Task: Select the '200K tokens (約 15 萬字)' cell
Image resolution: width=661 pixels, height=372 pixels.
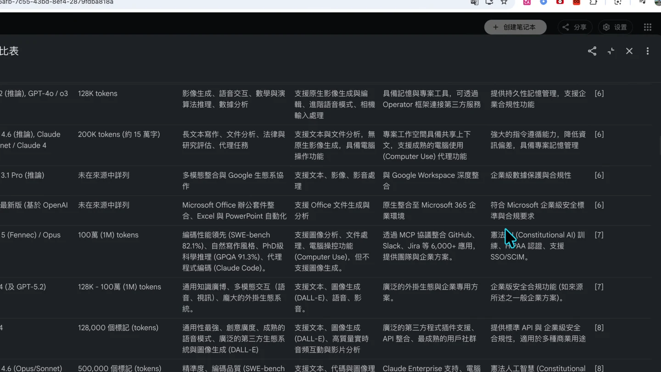Action: 119,134
